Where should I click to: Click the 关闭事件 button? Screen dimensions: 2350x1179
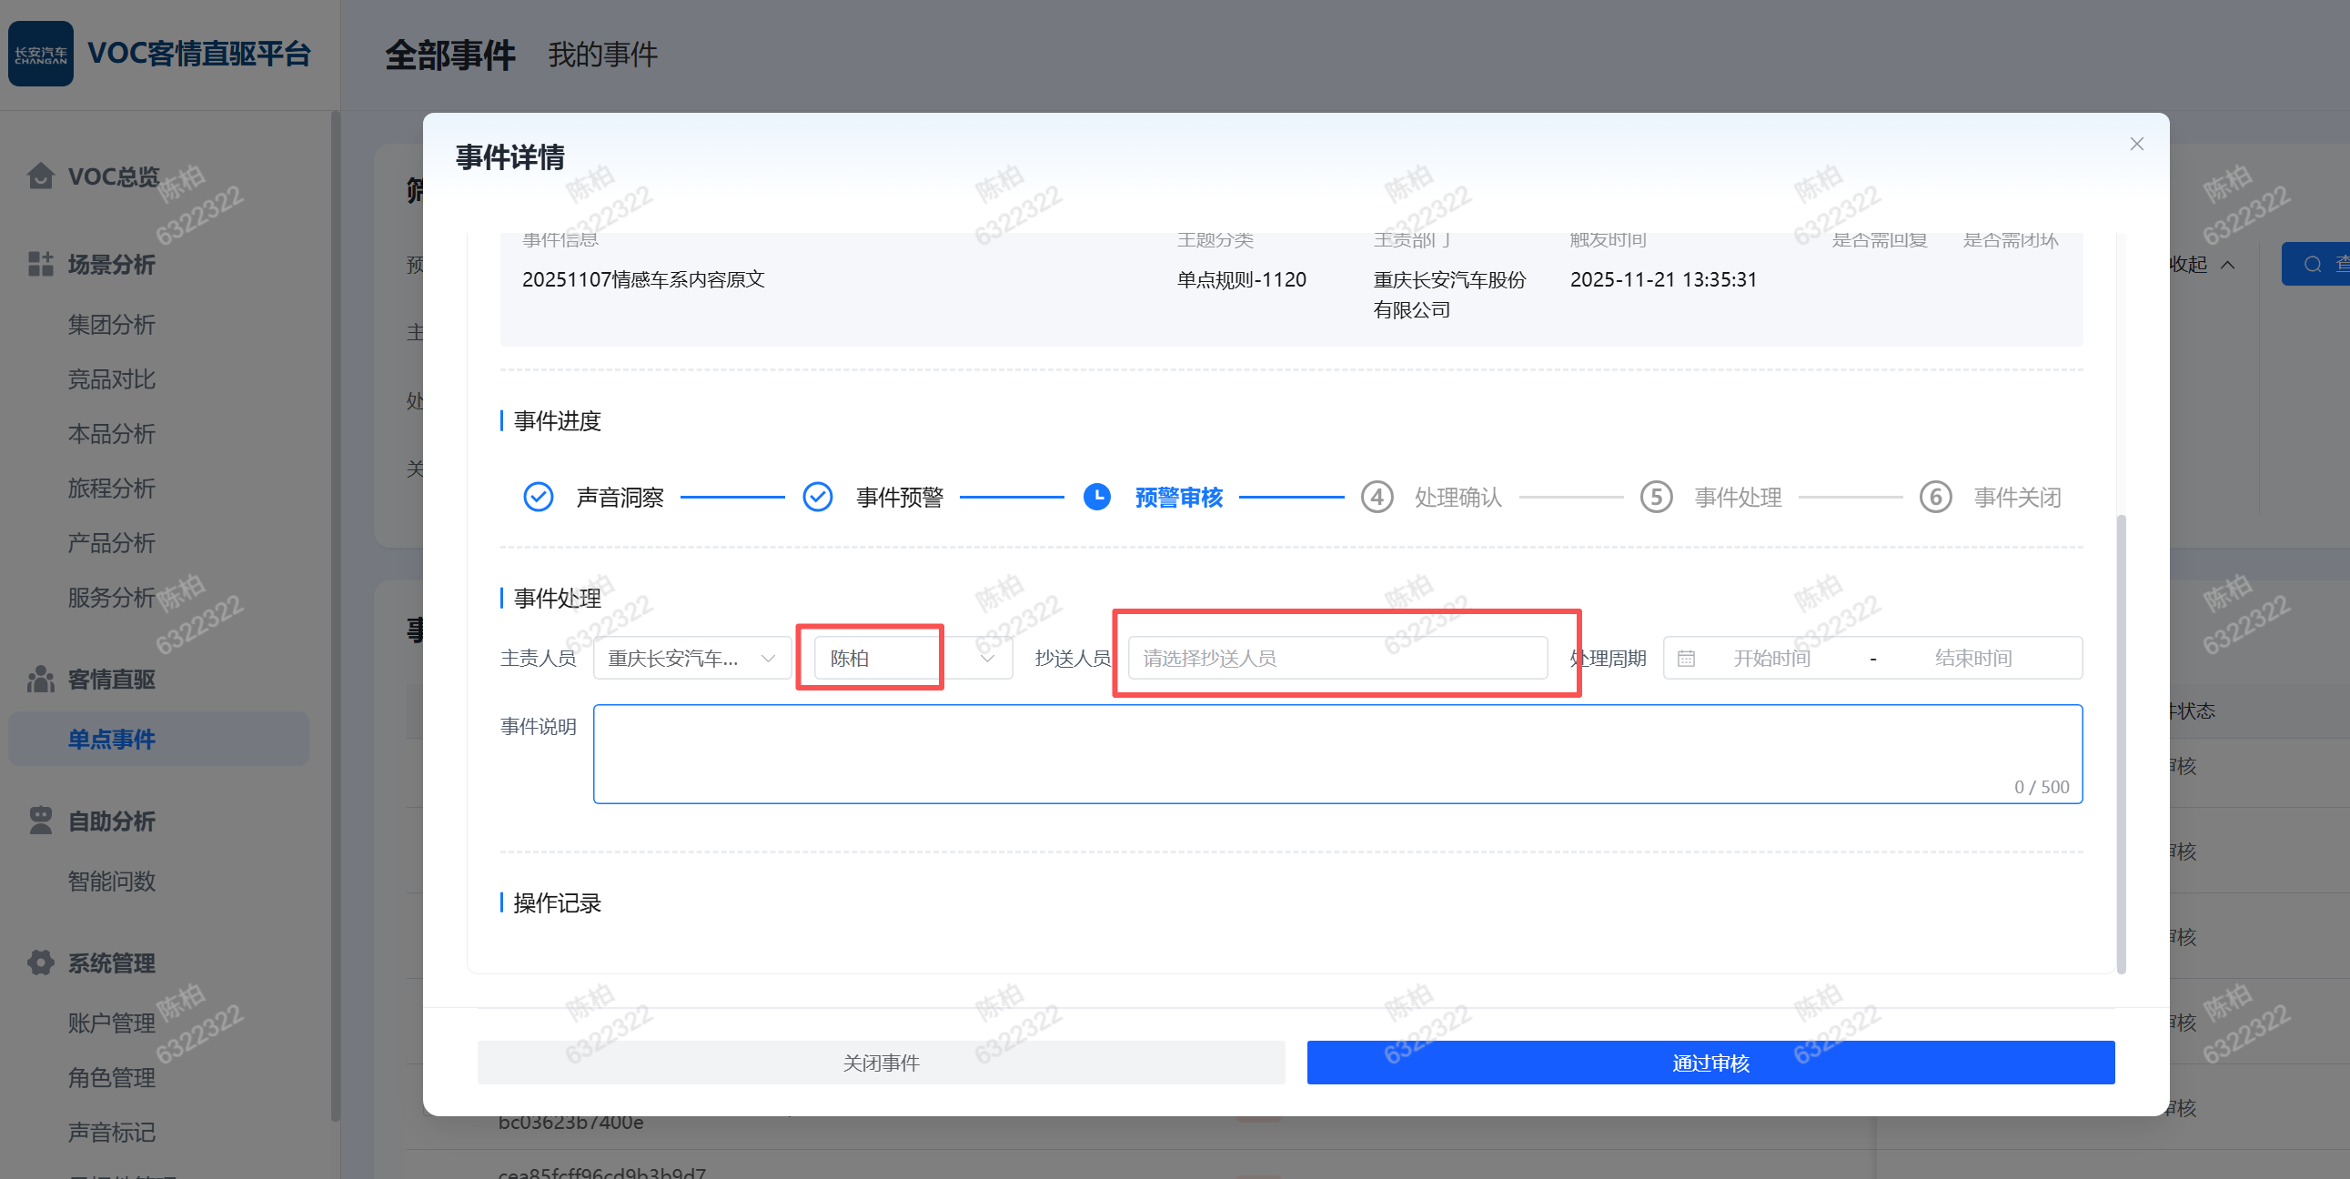tap(881, 1063)
